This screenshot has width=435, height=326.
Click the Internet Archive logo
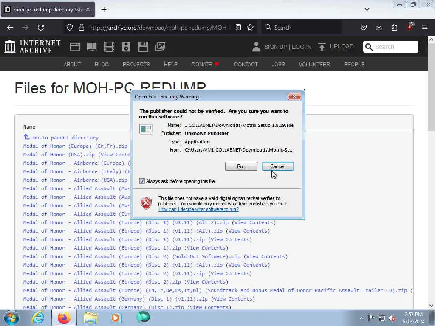click(32, 46)
